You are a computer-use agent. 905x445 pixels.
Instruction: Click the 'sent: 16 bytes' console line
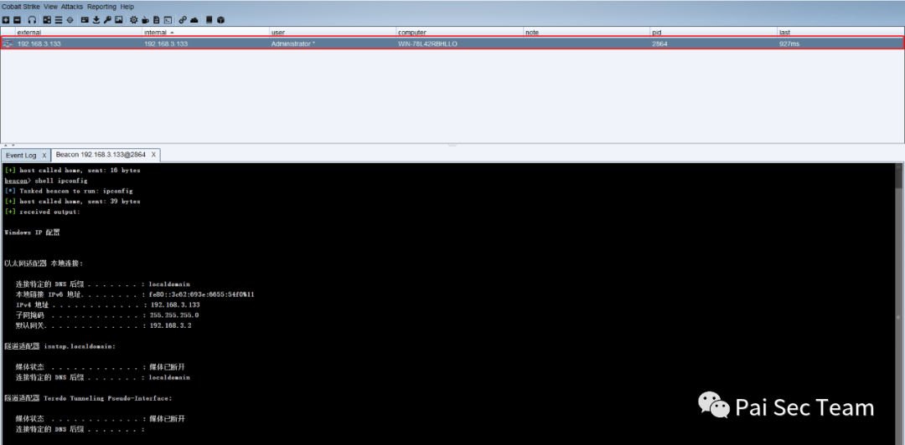(72, 171)
